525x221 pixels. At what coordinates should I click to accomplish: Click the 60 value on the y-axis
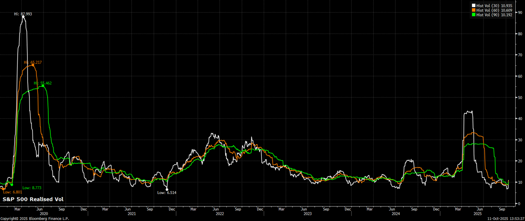pyautogui.click(x=520, y=76)
